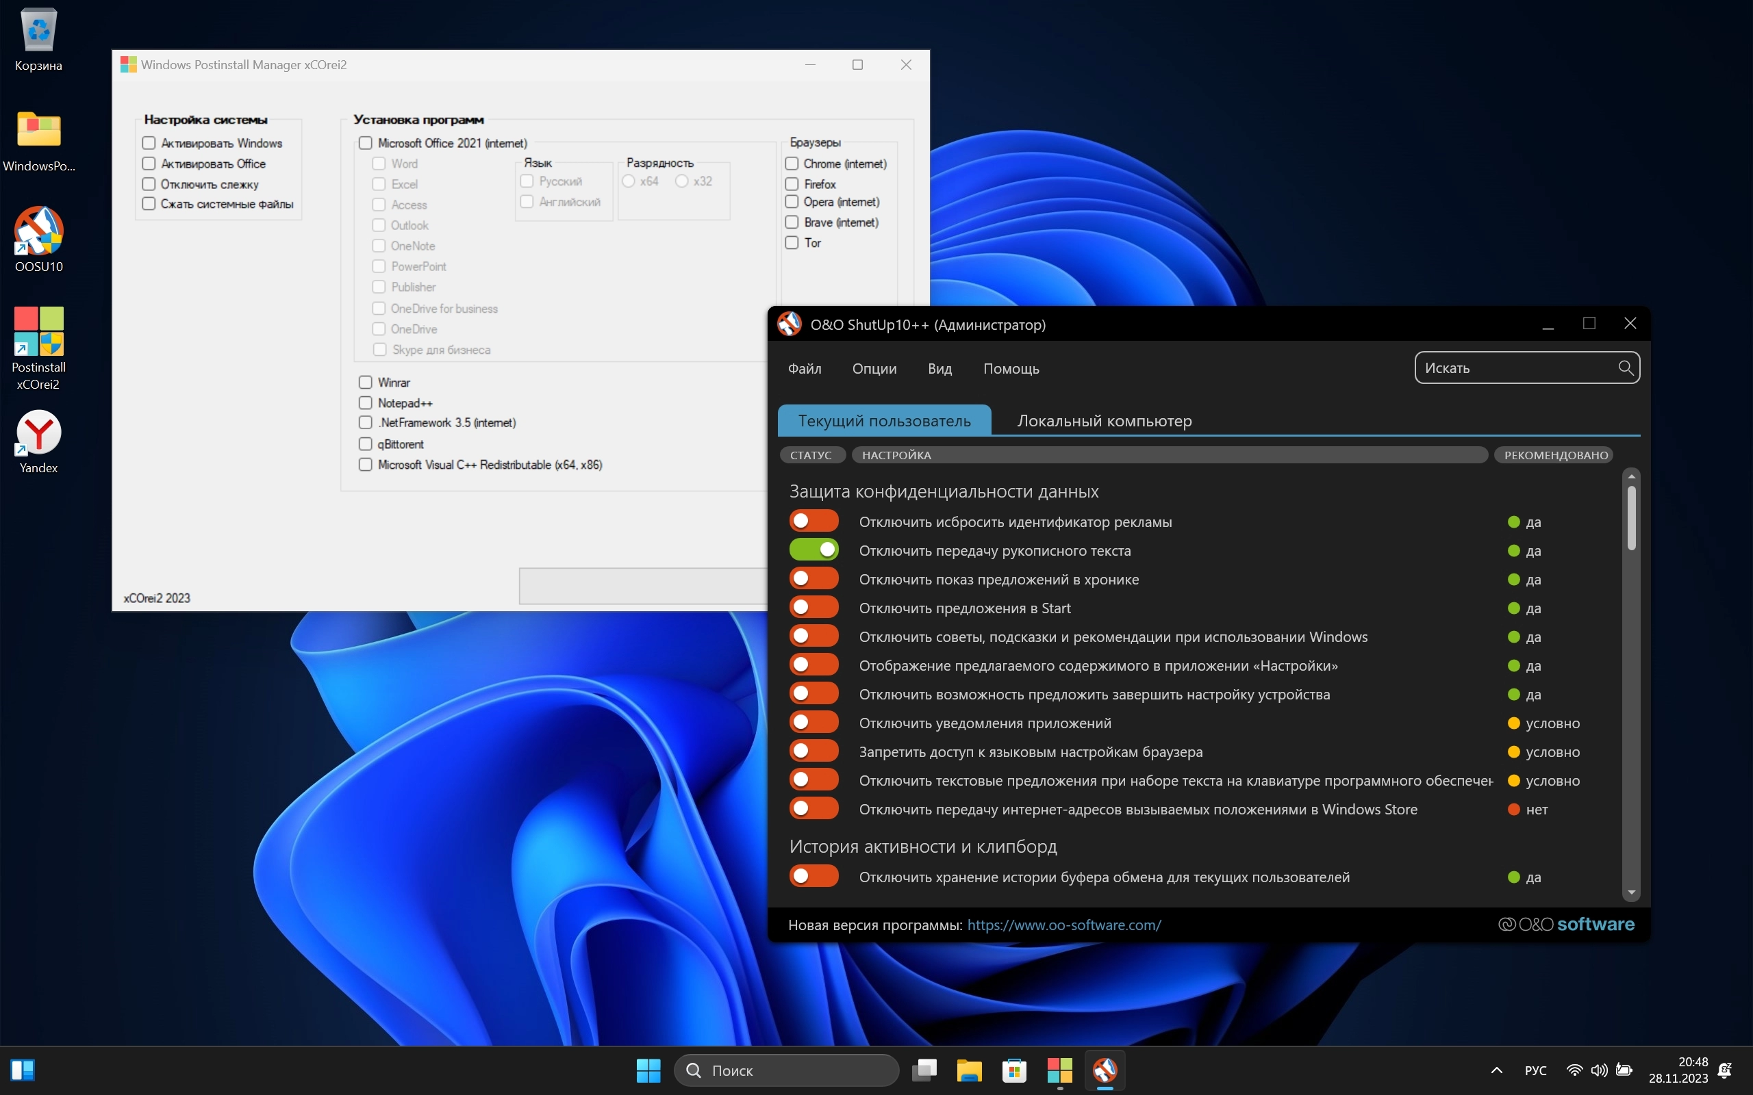Open the Task View taskbar icon
Viewport: 1753px width, 1095px height.
(x=924, y=1070)
